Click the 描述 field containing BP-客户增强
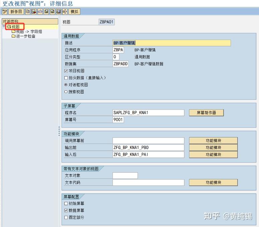The image size is (259, 227). (172, 43)
